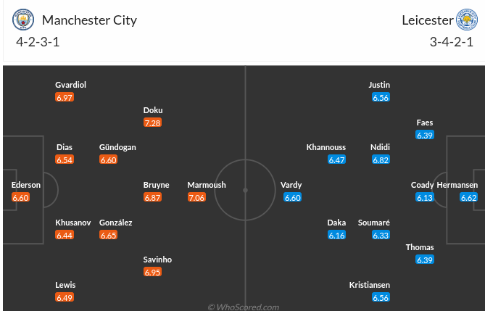
Task: Click Justin's 6.56 rating badge
Action: [380, 97]
